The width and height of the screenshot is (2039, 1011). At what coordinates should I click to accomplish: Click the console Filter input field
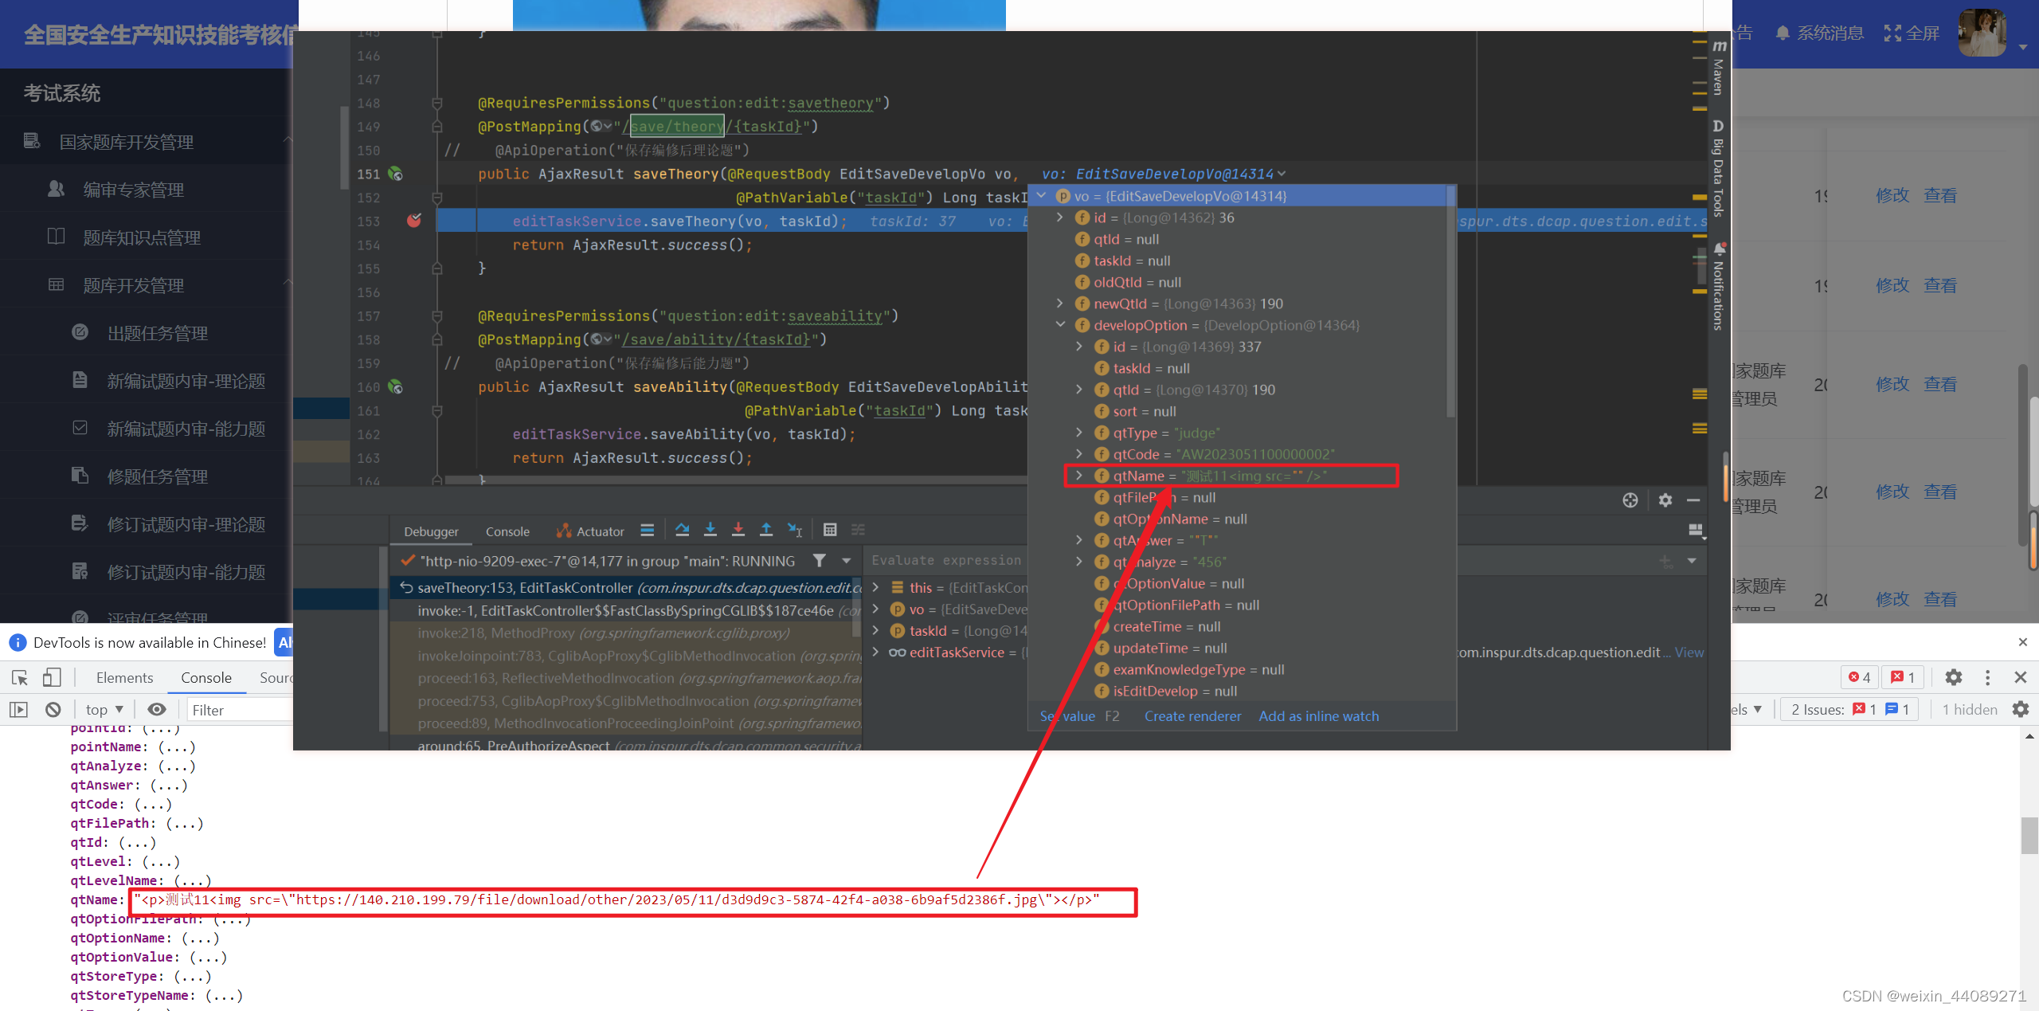[x=239, y=710]
